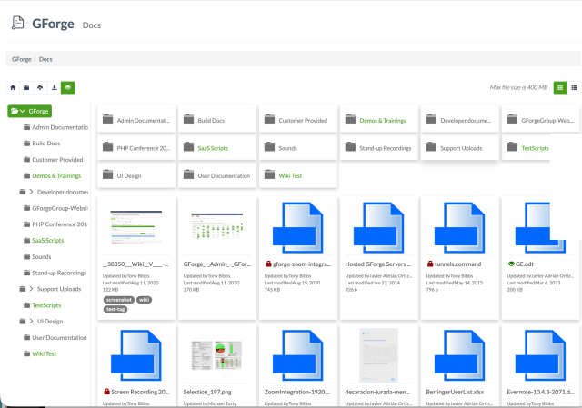Open TestScripts folder card

click(526, 147)
